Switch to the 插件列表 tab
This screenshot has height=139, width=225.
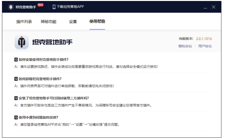[x=24, y=21]
